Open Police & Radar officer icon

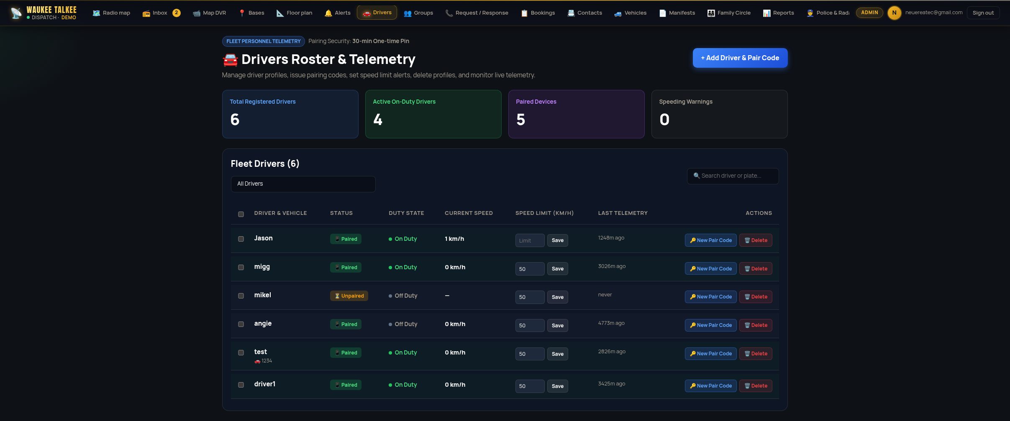pyautogui.click(x=810, y=13)
